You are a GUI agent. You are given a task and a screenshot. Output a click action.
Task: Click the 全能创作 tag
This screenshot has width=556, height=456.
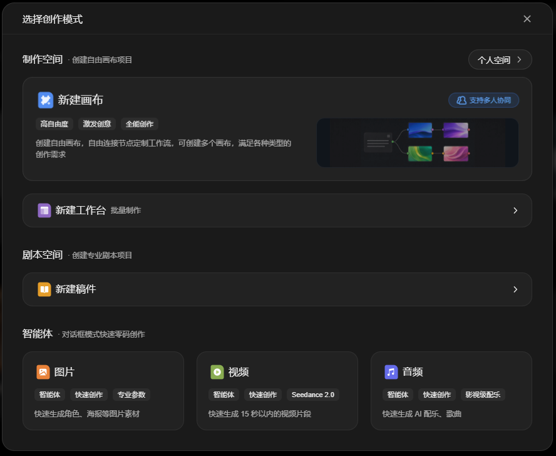pyautogui.click(x=140, y=124)
